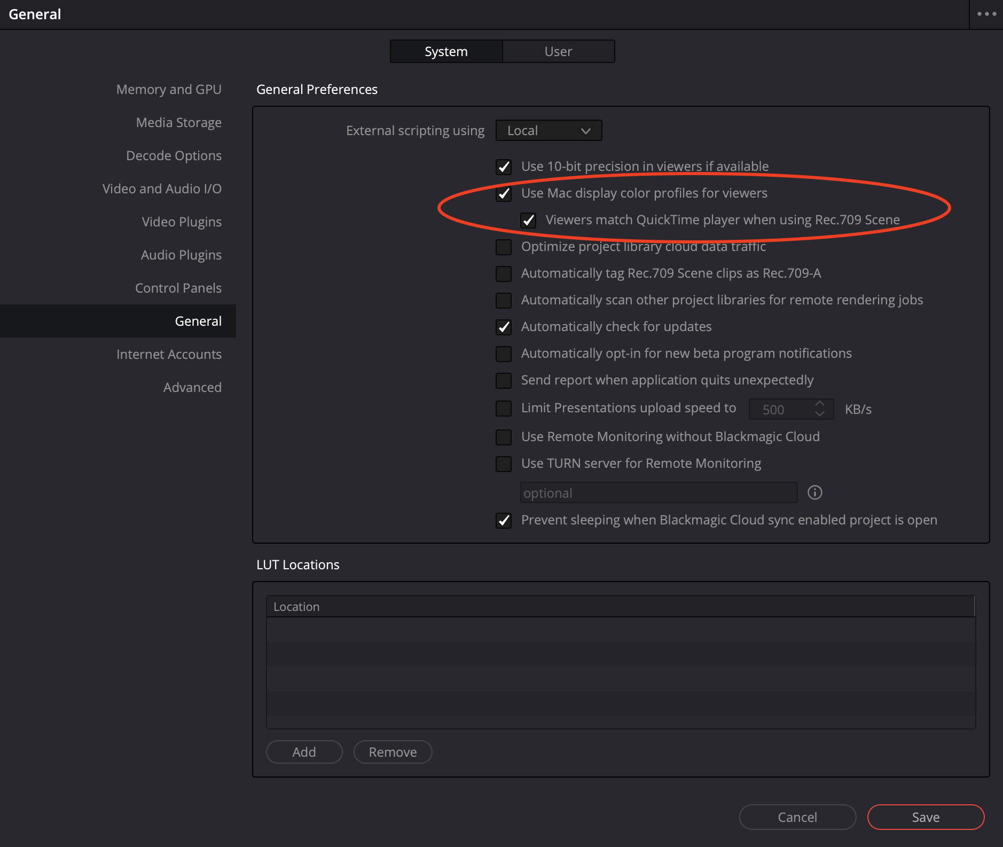Viewport: 1003px width, 847px height.
Task: Increase the upload speed limit stepper
Action: 820,404
